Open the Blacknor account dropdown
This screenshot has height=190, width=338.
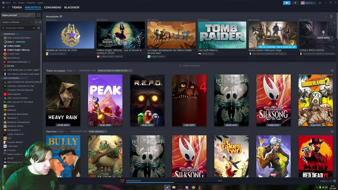308,3
